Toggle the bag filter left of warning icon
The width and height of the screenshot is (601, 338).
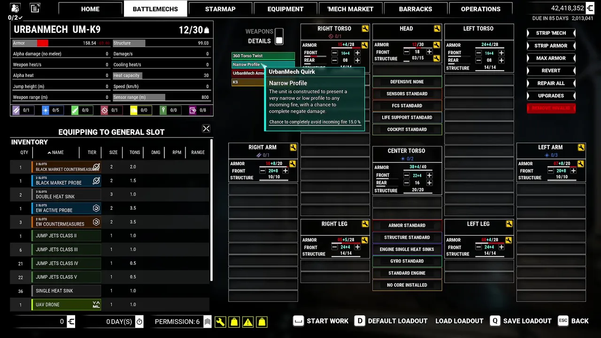[x=234, y=322]
